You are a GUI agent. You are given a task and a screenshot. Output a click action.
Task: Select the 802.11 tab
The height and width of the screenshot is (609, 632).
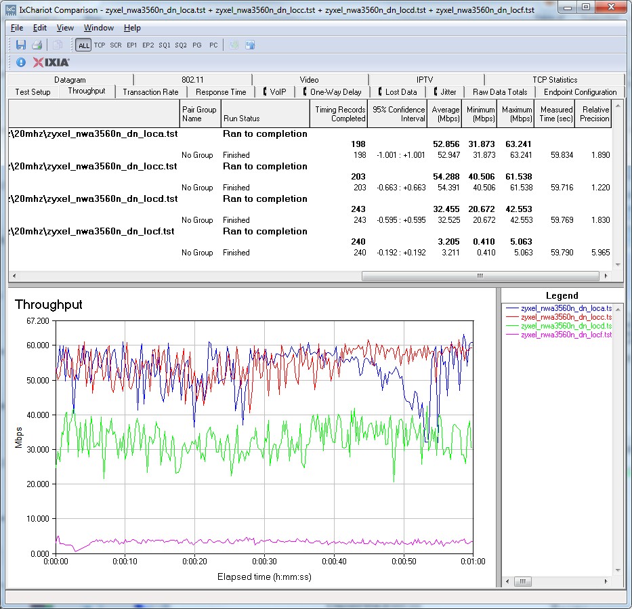click(x=192, y=79)
